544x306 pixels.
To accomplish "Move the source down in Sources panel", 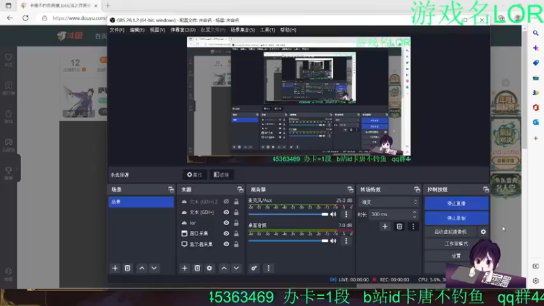I will [x=236, y=268].
